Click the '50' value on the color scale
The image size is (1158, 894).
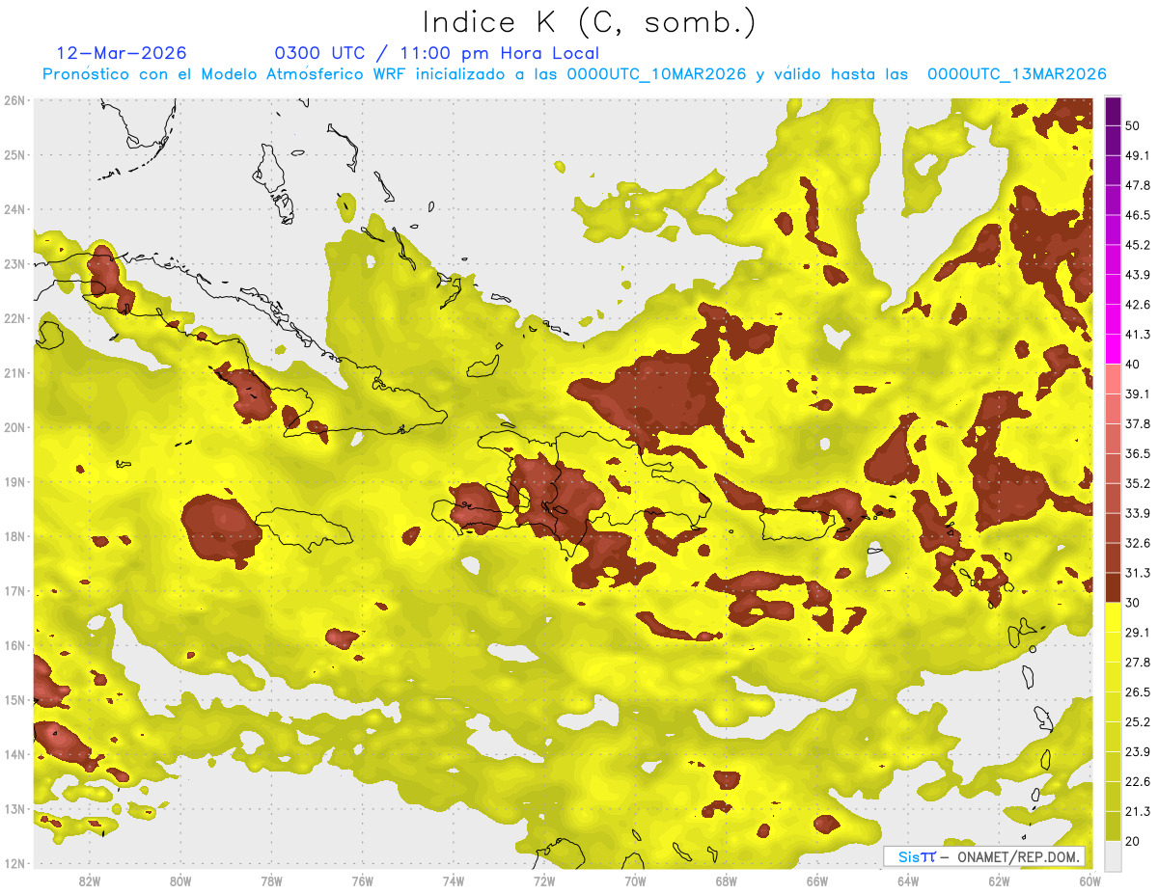point(1132,125)
